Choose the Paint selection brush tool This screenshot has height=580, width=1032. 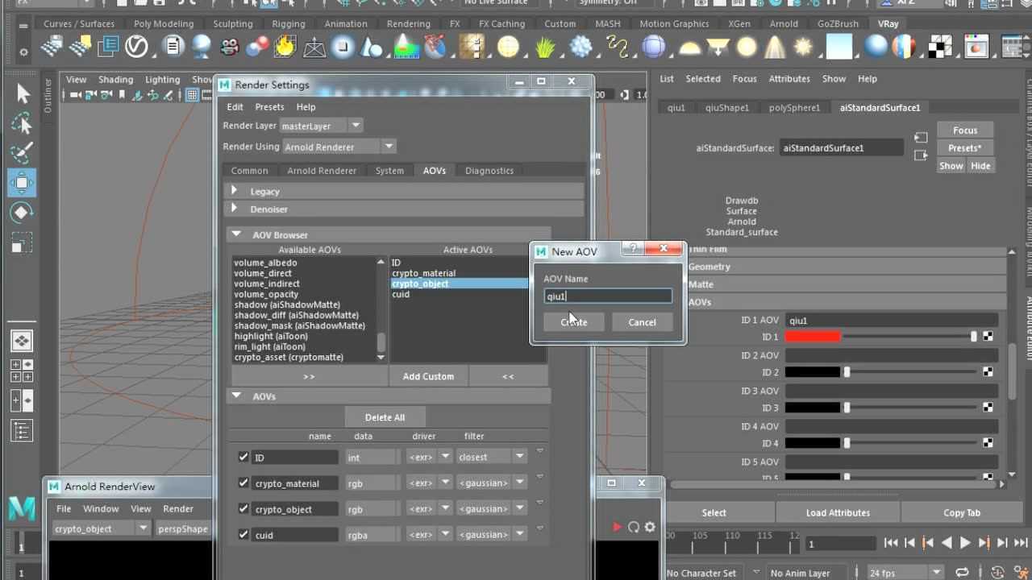(x=22, y=152)
